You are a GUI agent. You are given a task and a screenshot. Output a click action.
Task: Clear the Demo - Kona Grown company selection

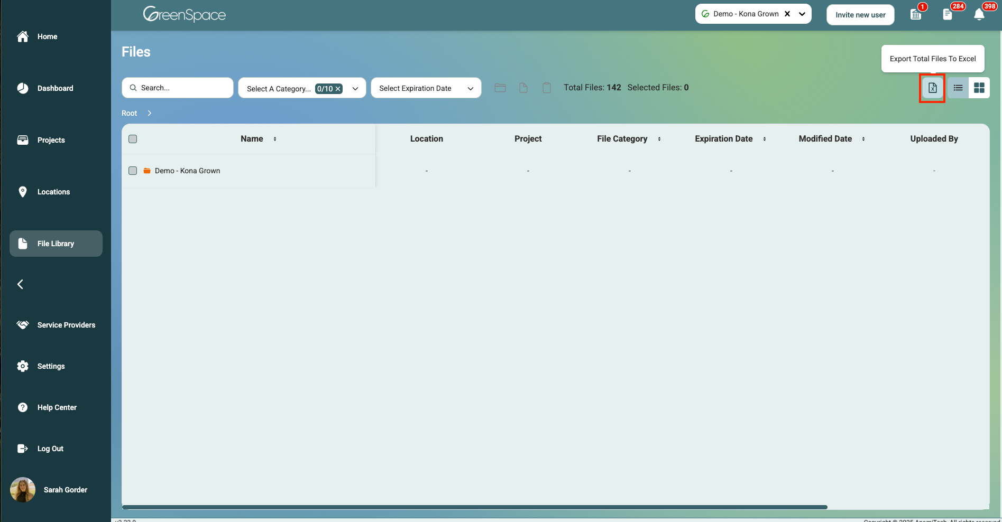(787, 14)
